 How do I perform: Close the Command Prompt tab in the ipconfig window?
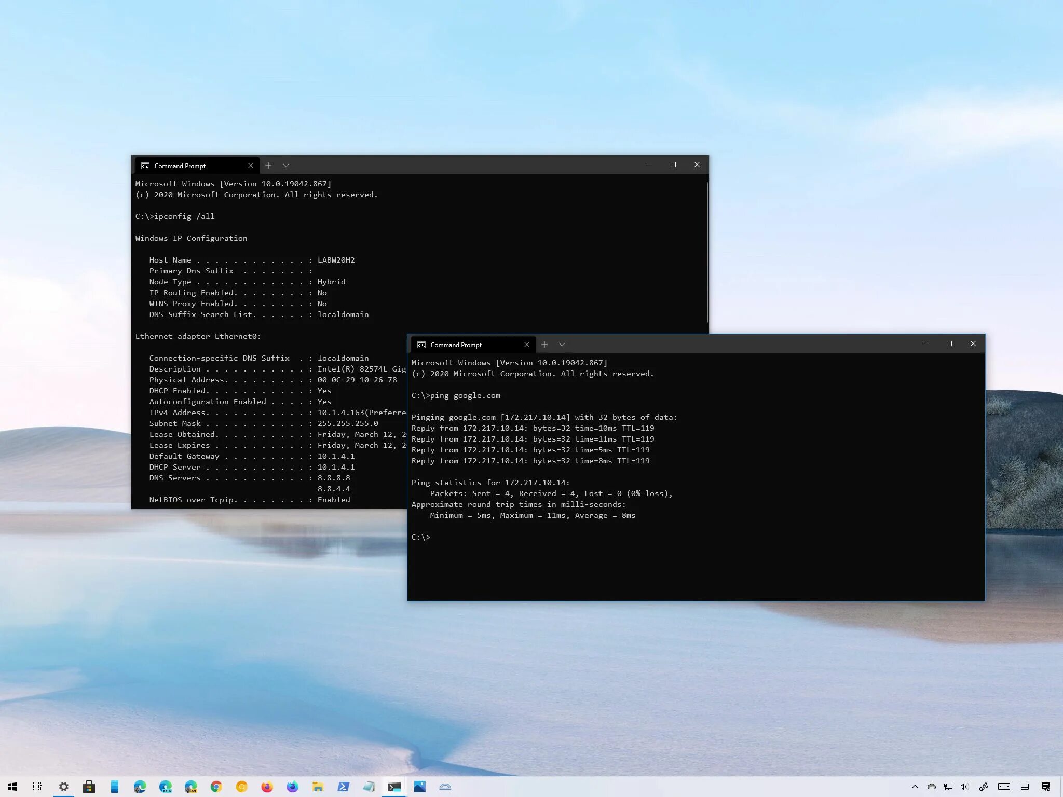[250, 166]
